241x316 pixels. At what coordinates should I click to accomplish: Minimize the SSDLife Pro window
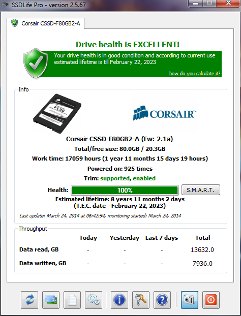tap(195, 4)
